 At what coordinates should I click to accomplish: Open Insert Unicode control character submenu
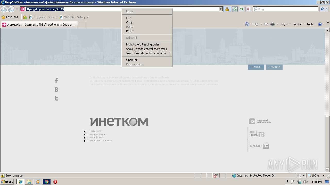point(147,53)
